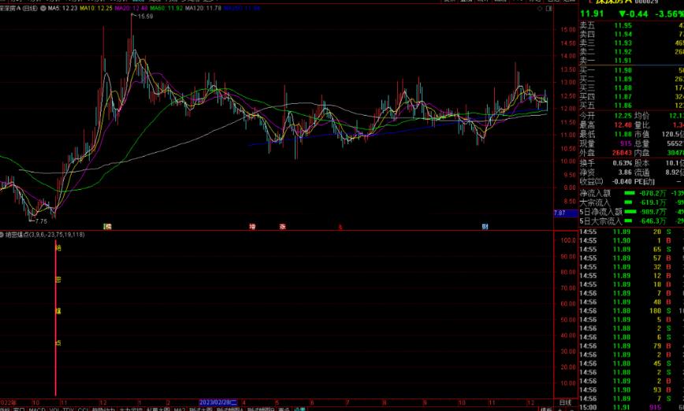Select the 买一 11.90 order row
The height and width of the screenshot is (411, 684).
pyautogui.click(x=632, y=70)
